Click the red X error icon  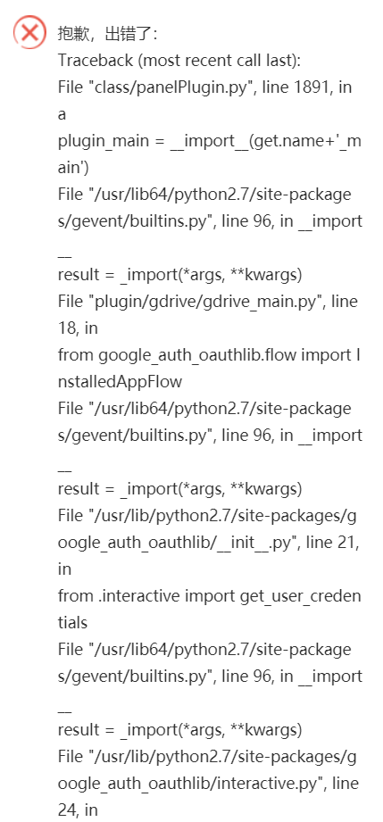[29, 32]
